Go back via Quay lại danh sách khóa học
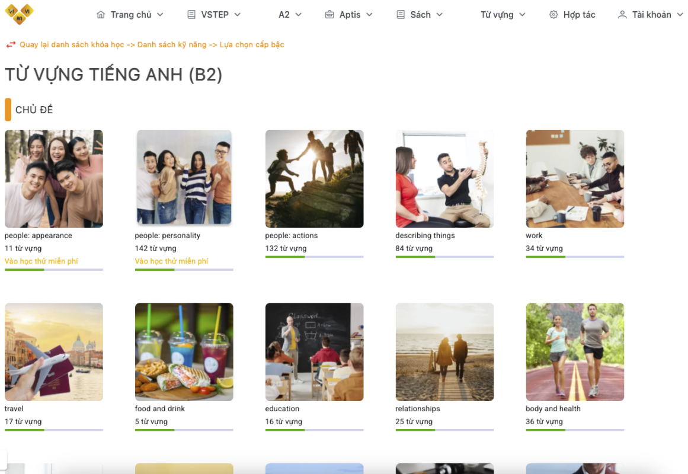Viewport: 688px width, 474px height. click(72, 44)
